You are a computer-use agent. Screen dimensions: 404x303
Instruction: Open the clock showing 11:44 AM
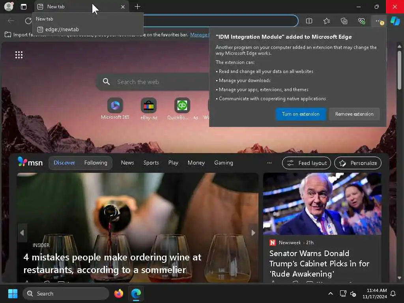coord(375,294)
